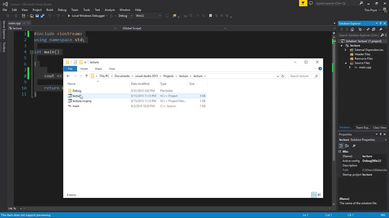This screenshot has width=389, height=218.
Task: Switch to the Team Explorer tab
Action: click(363, 127)
